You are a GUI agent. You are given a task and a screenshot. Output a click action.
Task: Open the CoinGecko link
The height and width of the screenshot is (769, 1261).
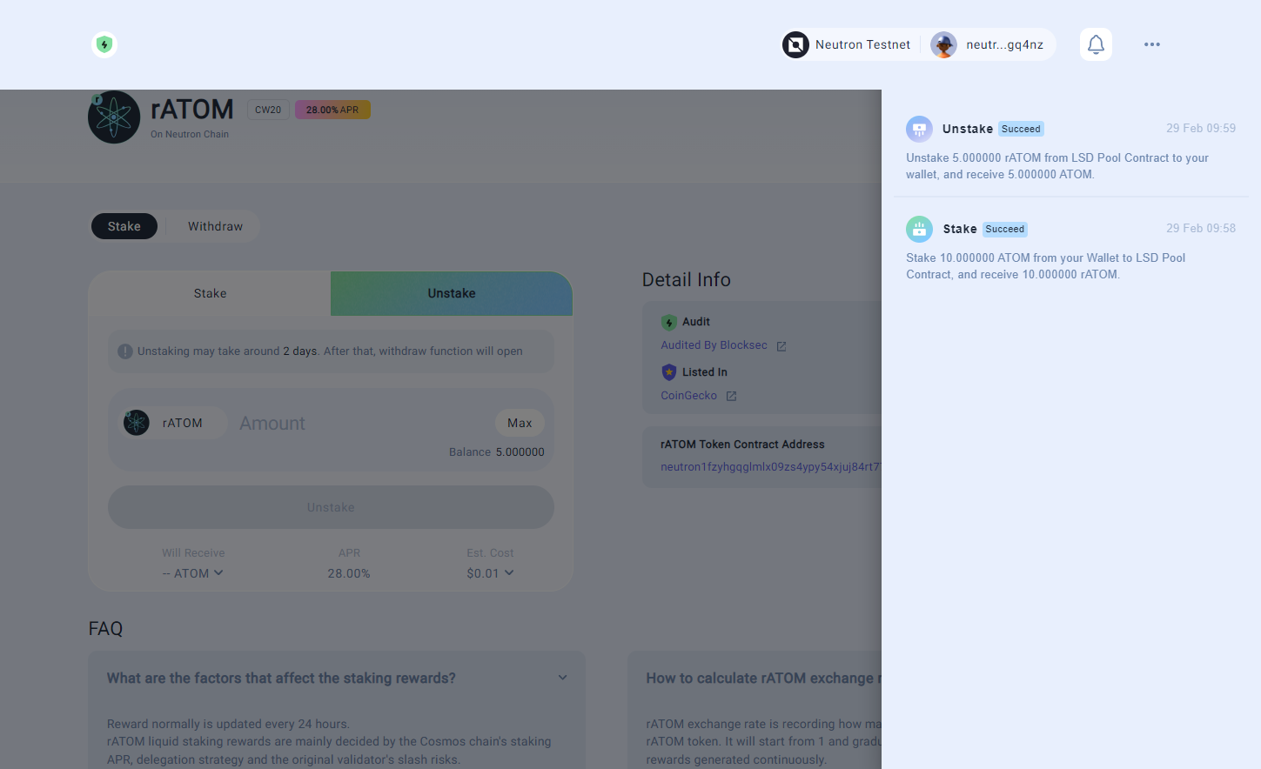(x=689, y=395)
